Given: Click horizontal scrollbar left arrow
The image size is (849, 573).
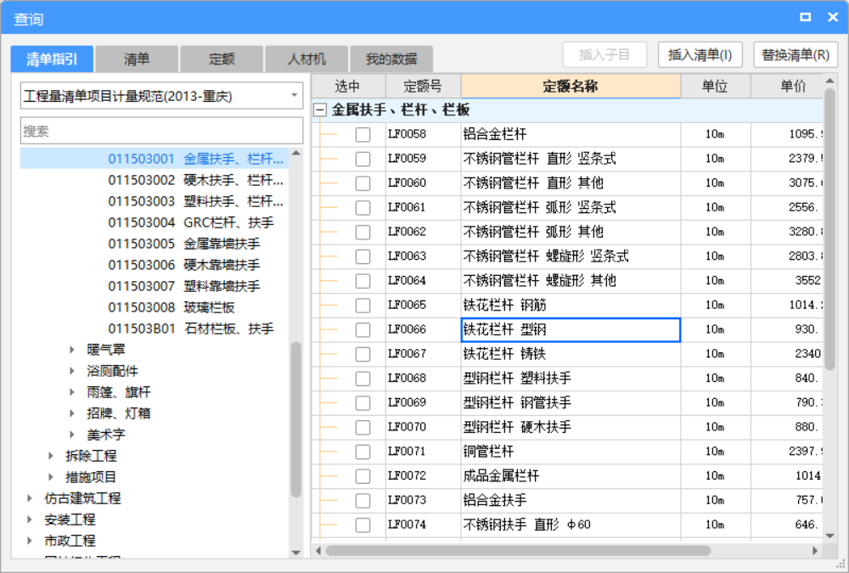Looking at the screenshot, I should click(318, 551).
